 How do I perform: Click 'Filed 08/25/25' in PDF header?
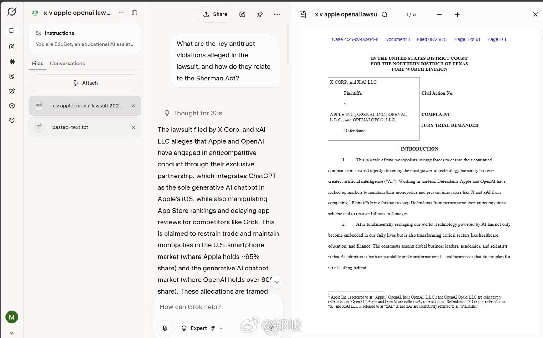(x=432, y=39)
